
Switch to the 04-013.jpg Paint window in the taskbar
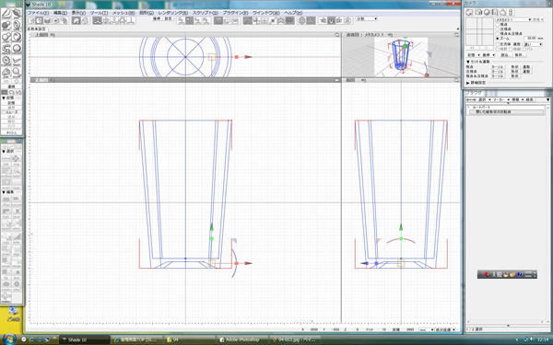click(296, 339)
